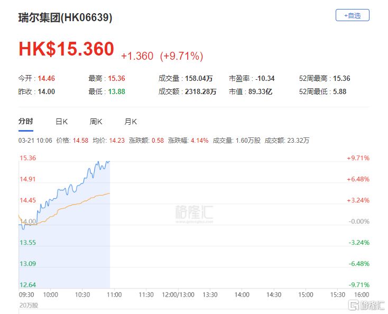Click the 14:30 time axis label
The width and height of the screenshot is (388, 314).
(x=274, y=294)
